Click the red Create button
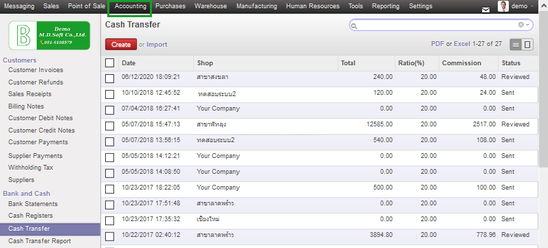548x248 pixels. tap(121, 45)
